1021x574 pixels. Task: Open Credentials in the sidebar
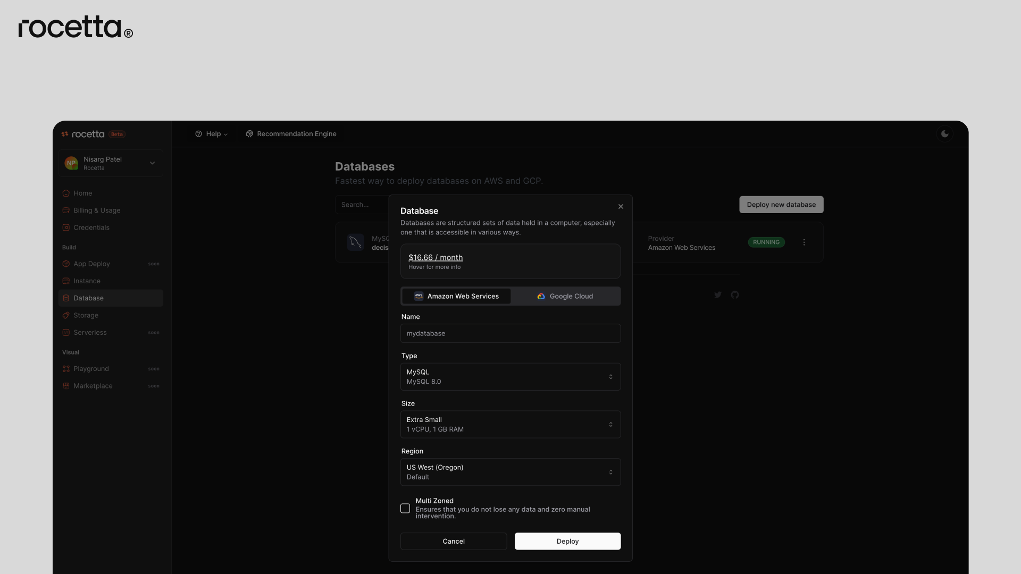click(x=111, y=227)
